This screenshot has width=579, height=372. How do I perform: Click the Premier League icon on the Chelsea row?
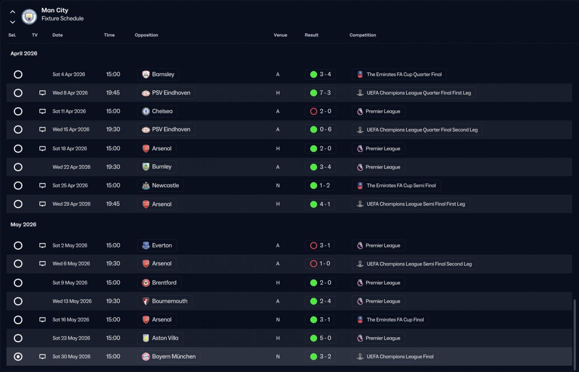pos(360,111)
